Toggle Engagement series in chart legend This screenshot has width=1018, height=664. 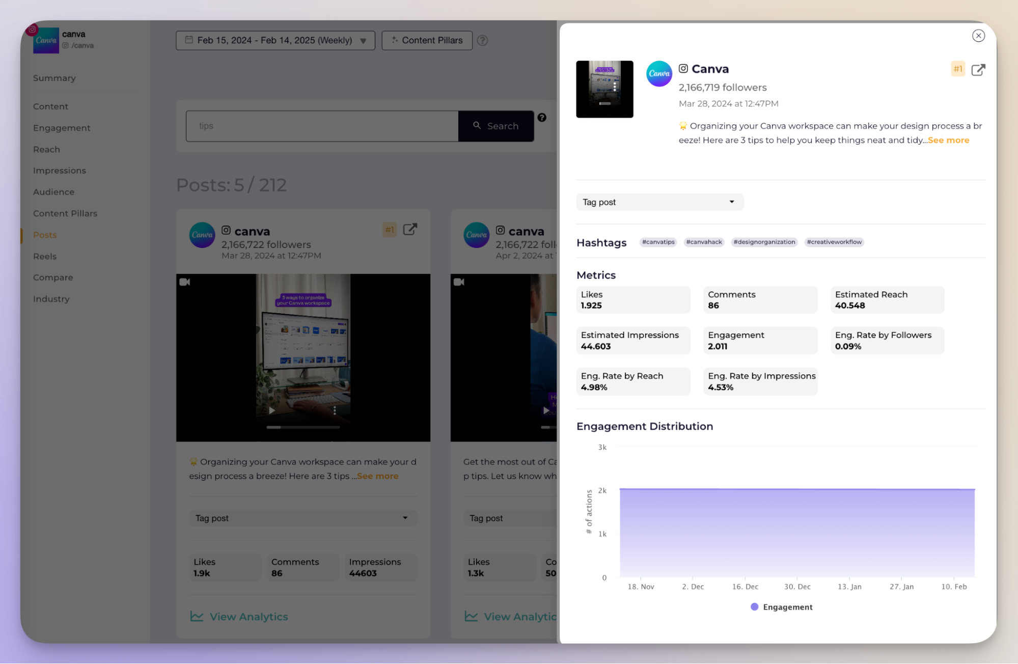782,607
